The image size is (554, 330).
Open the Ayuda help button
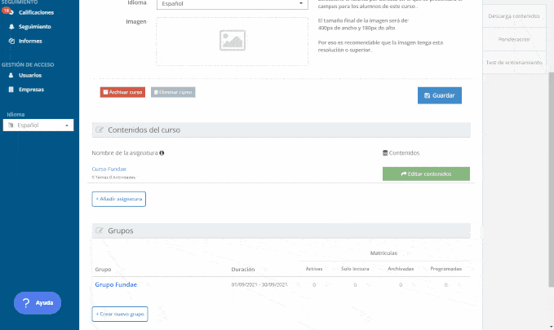(38, 302)
